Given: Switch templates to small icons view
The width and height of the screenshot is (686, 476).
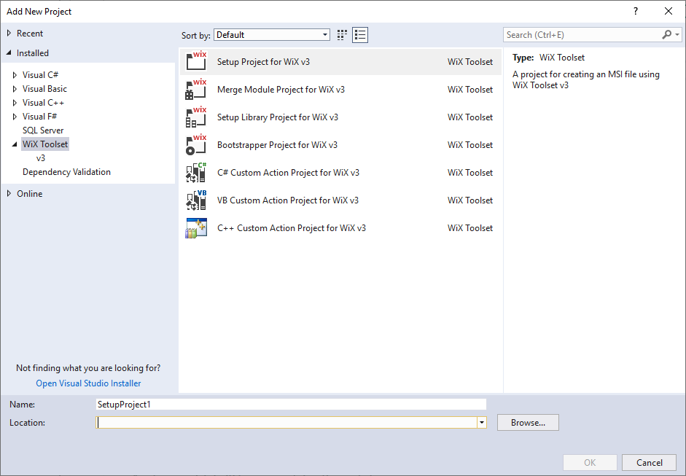Looking at the screenshot, I should coord(341,34).
